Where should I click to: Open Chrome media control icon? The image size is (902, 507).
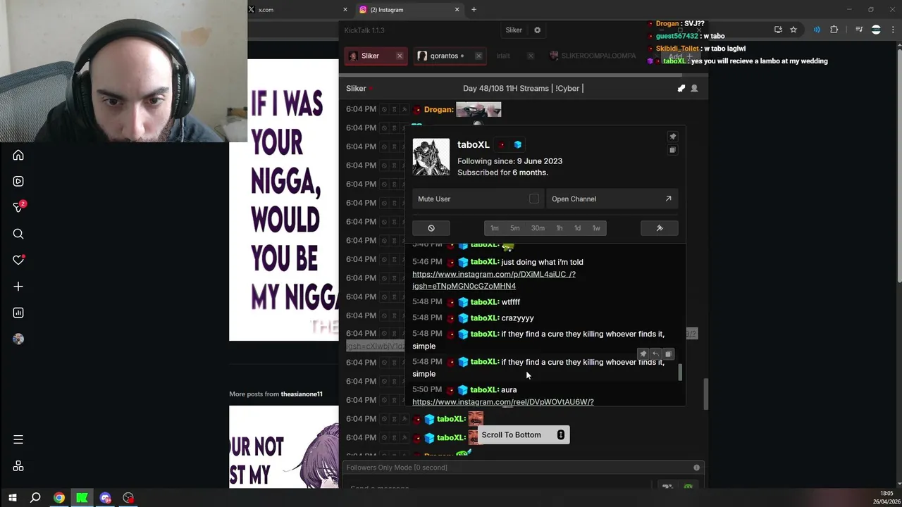coord(859,30)
